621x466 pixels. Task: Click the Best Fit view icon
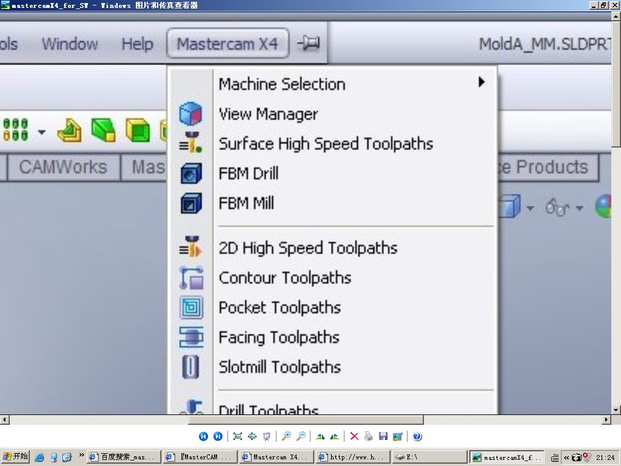click(238, 436)
